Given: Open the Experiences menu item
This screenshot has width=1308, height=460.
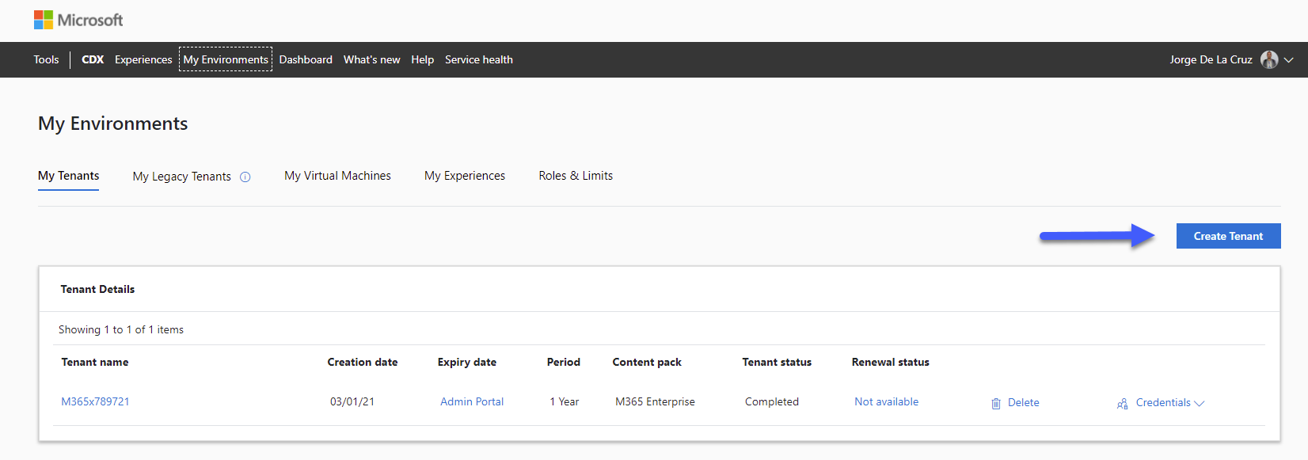Looking at the screenshot, I should coord(143,59).
